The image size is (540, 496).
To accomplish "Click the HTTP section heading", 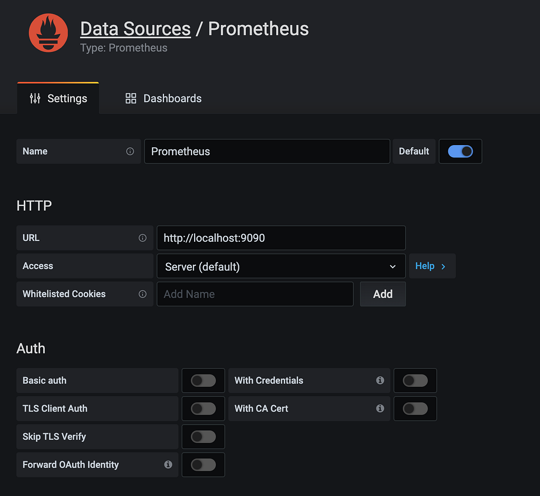I will [x=34, y=206].
